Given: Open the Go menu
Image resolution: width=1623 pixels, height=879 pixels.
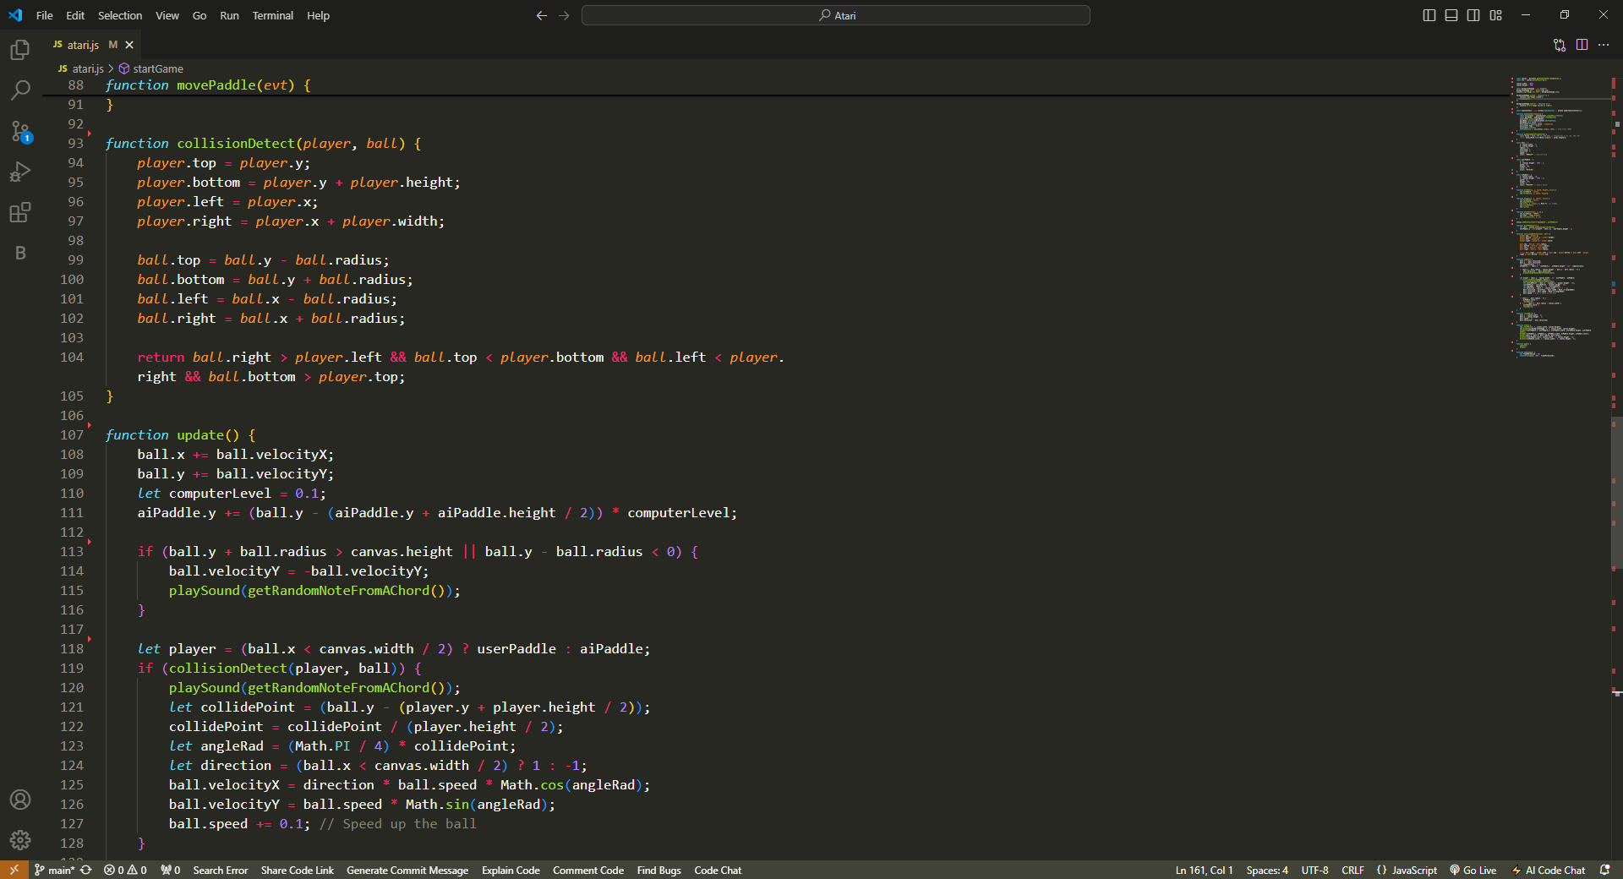Looking at the screenshot, I should 199,15.
